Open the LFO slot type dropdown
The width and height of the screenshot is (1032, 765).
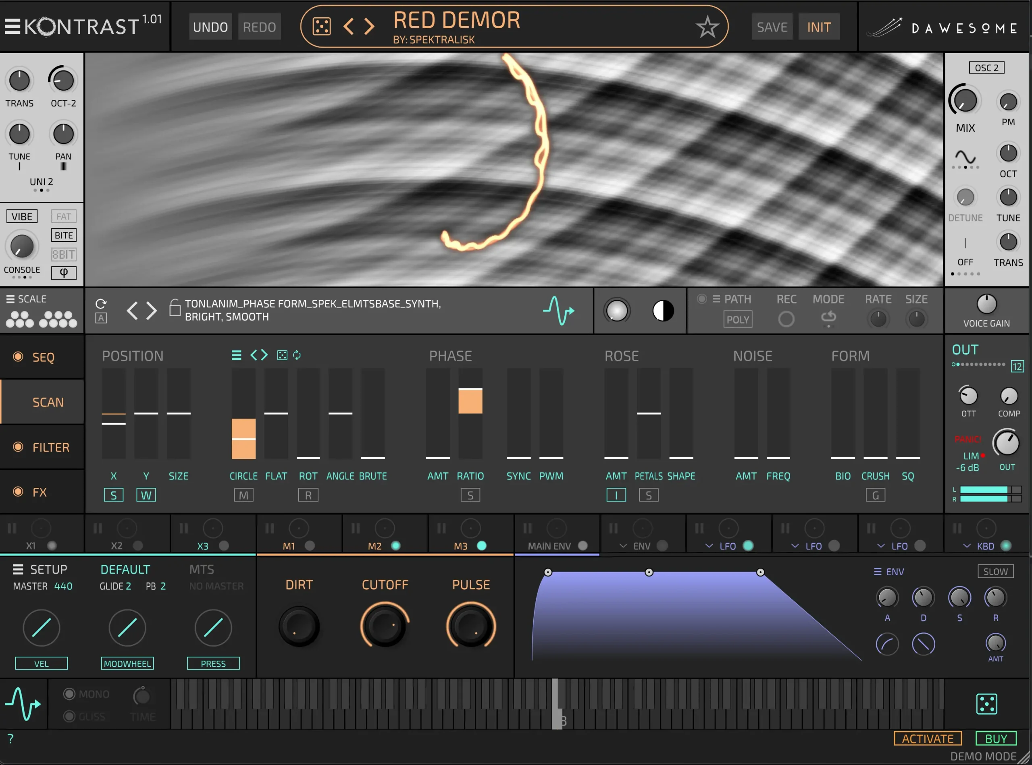coord(709,545)
